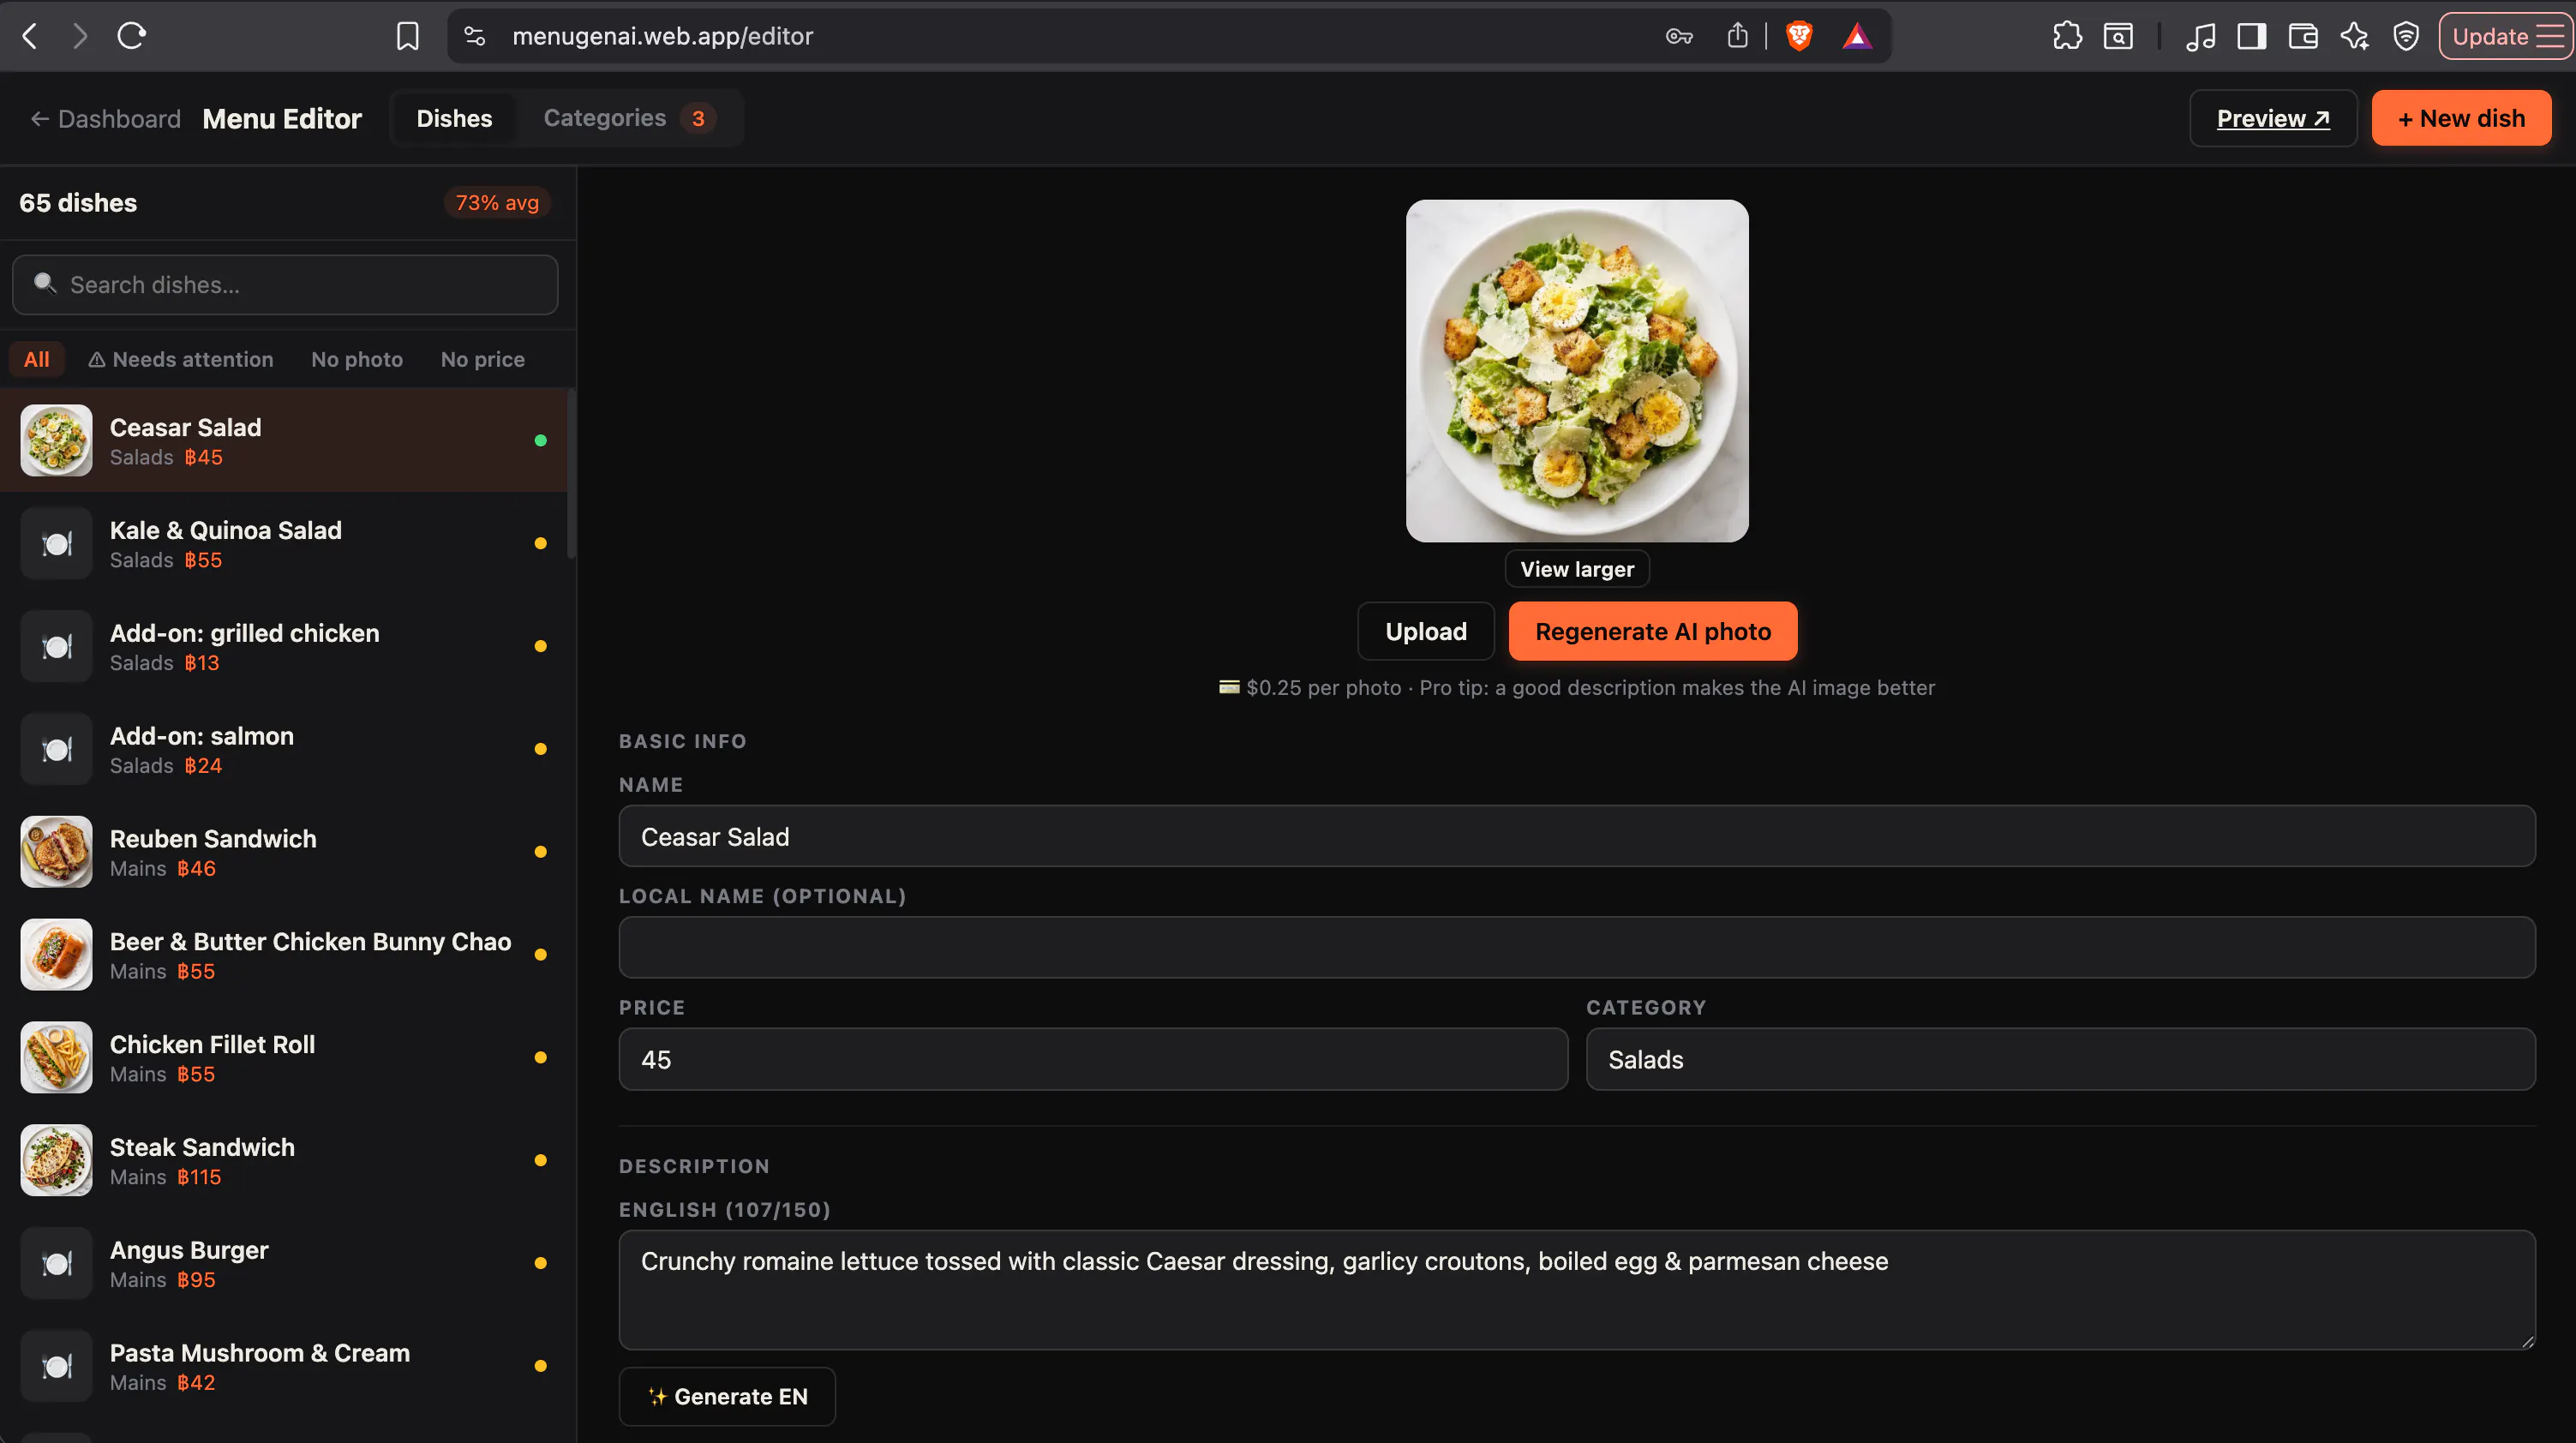Click the Local name field
This screenshot has width=2576, height=1443.
(x=1577, y=947)
